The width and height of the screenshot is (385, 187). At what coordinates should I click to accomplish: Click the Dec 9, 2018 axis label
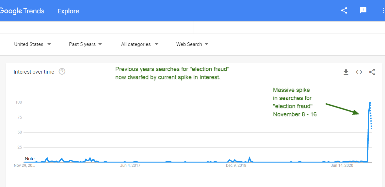pyautogui.click(x=236, y=165)
